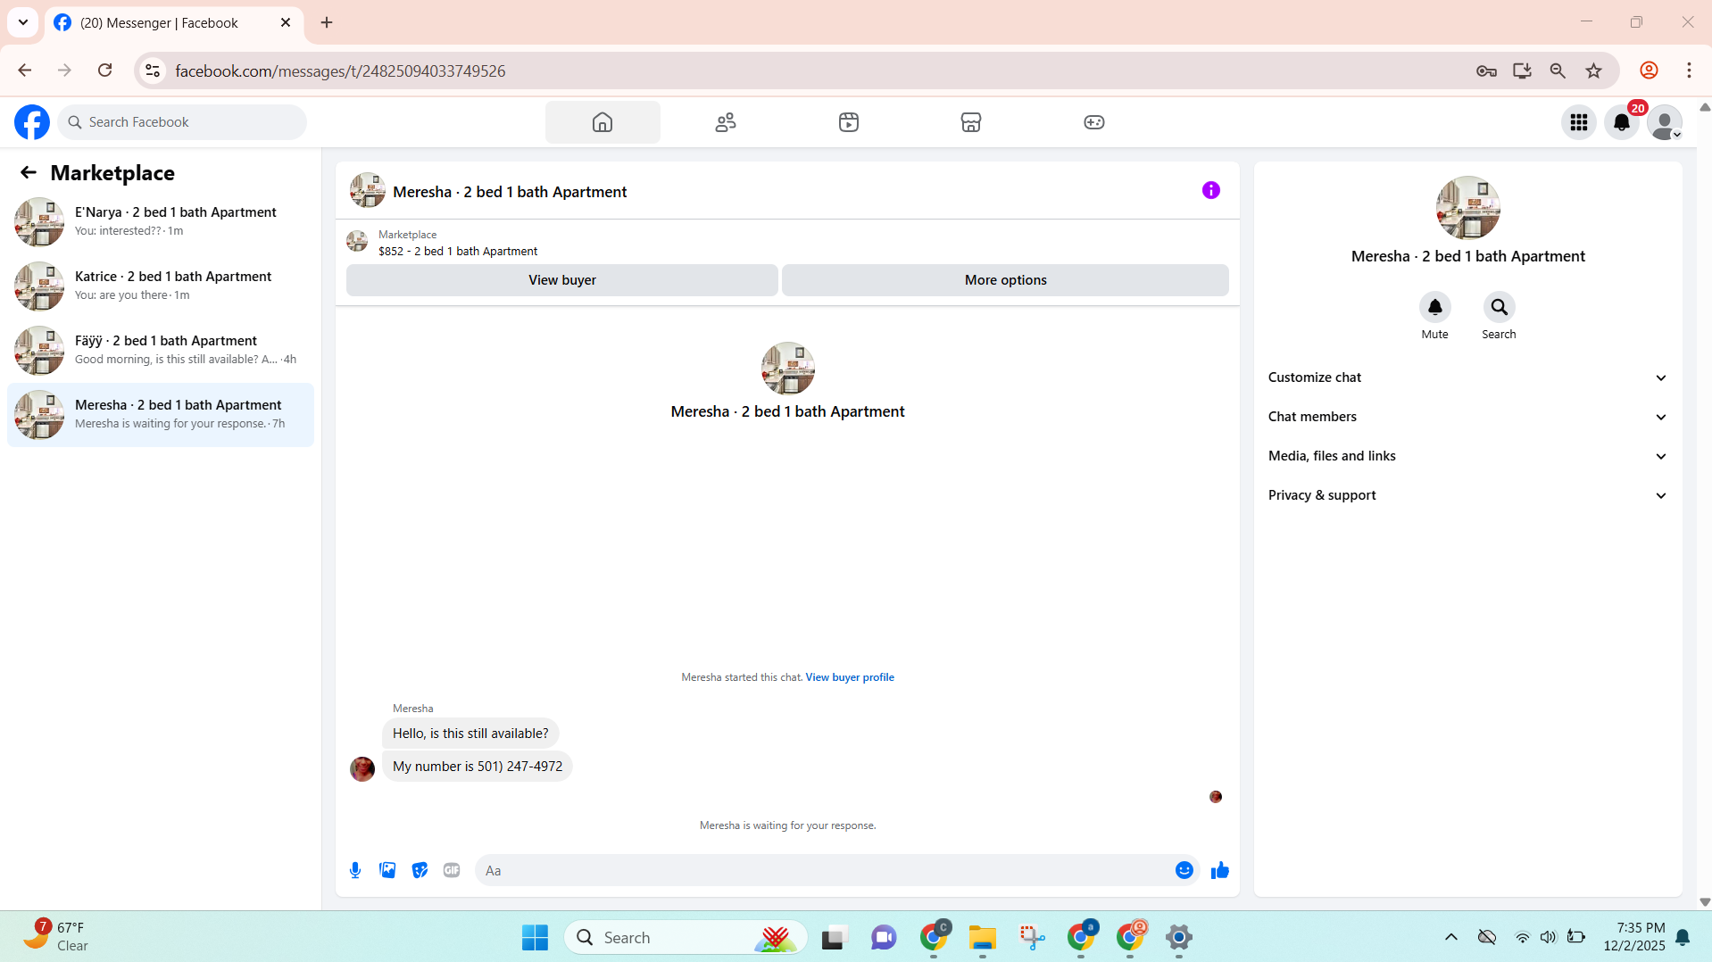This screenshot has width=1712, height=962.
Task: Open the tab search dropdown arrow
Action: click(x=23, y=22)
